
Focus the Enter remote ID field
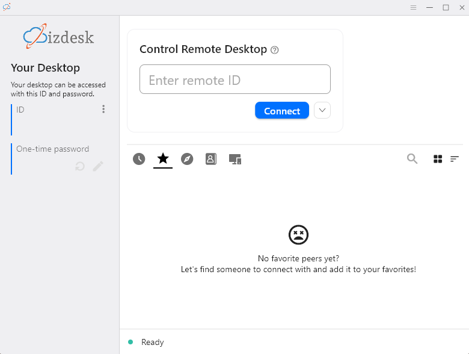[234, 79]
